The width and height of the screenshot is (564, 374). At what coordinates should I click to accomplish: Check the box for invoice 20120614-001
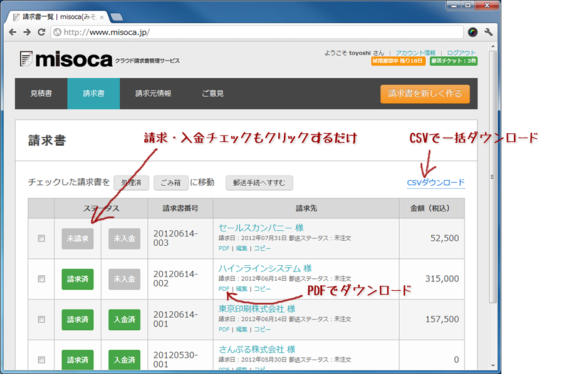tap(41, 320)
